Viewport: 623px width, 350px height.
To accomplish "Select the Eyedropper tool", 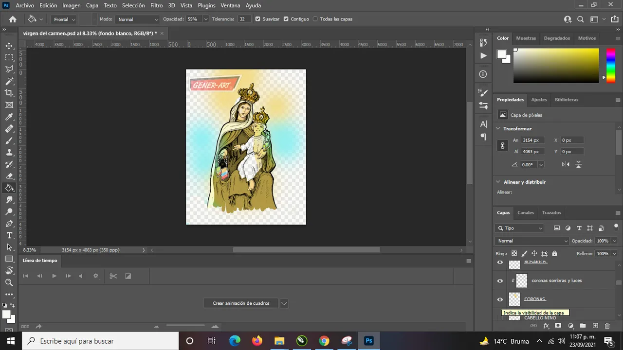I will (9, 117).
